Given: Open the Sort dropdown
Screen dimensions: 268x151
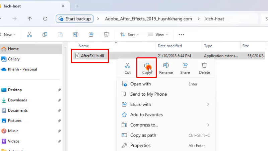Looking at the screenshot, I should pyautogui.click(x=129, y=35).
